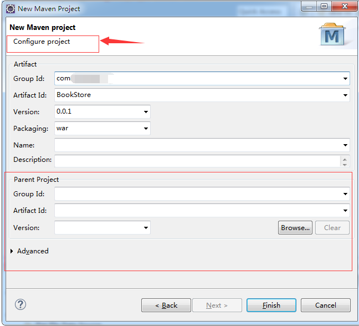Open the Packaging dropdown showing war
The image size is (359, 326).
point(146,129)
